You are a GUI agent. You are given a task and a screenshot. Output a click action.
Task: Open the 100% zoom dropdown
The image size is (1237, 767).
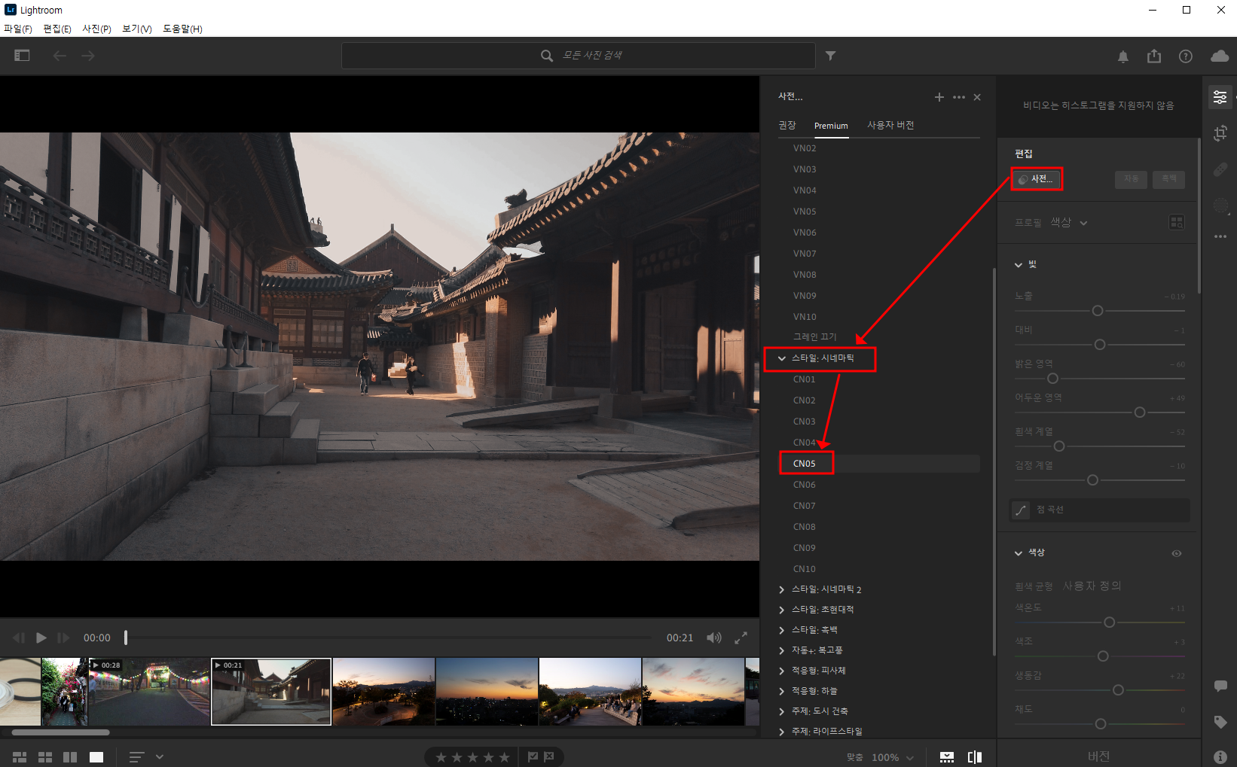point(893,757)
